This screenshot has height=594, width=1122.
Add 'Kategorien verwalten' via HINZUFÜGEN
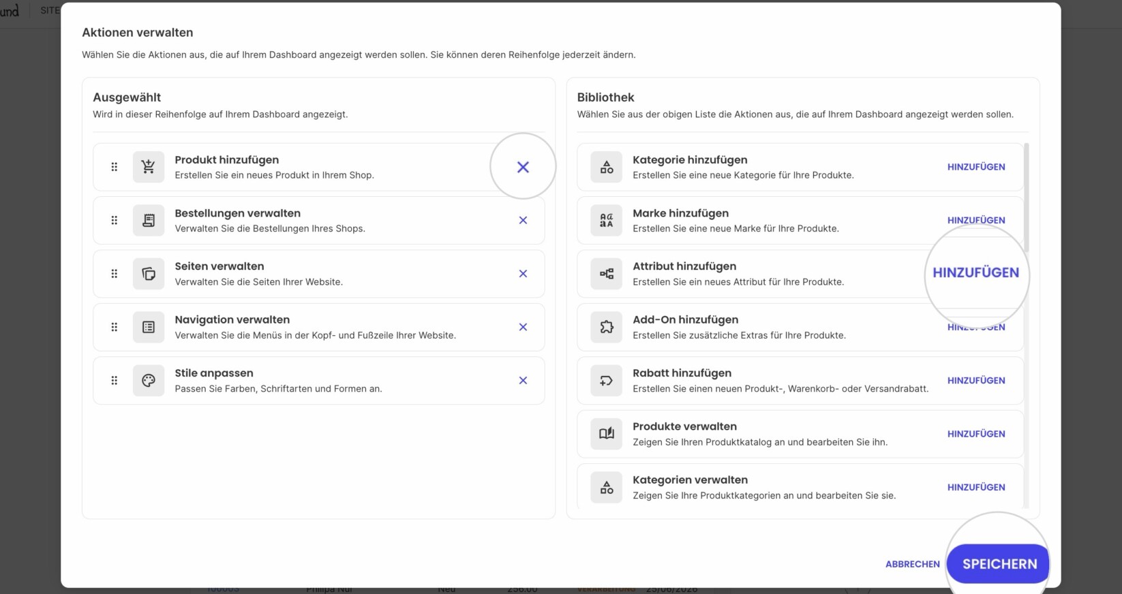tap(976, 488)
